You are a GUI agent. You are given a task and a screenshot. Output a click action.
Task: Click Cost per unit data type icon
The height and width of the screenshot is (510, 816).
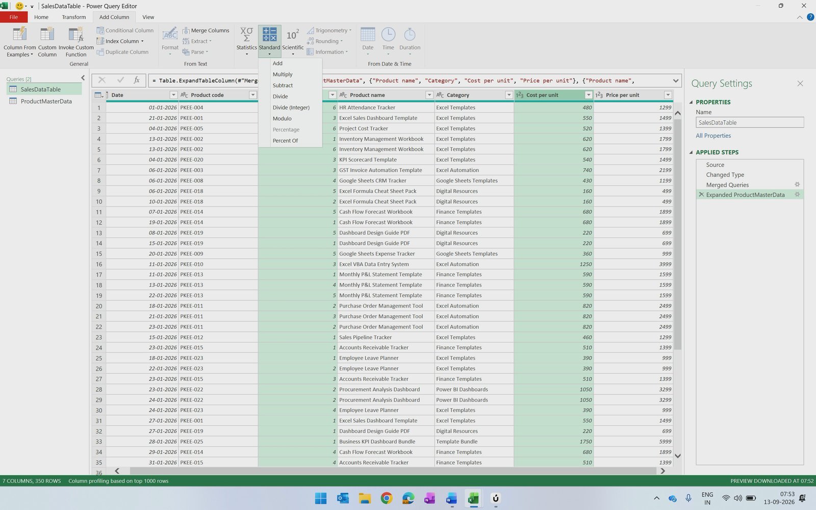(520, 95)
